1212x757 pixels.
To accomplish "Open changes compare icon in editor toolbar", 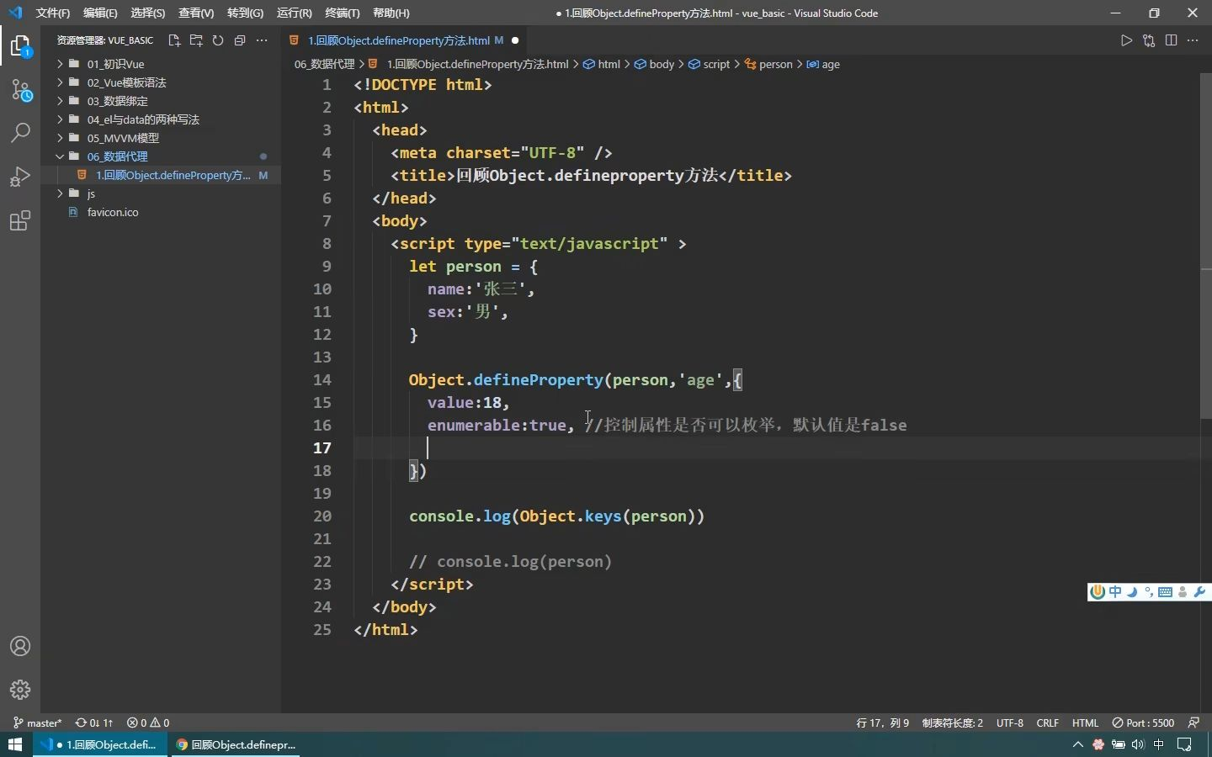I will pos(1149,40).
